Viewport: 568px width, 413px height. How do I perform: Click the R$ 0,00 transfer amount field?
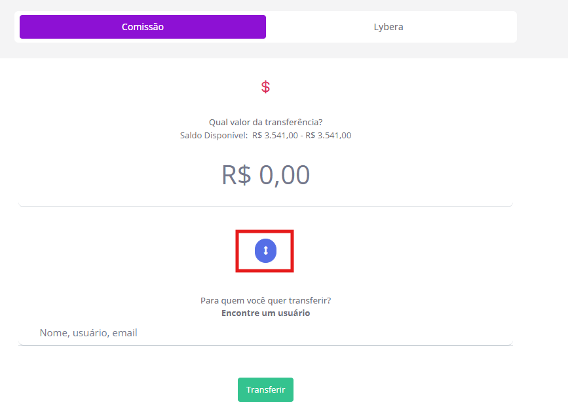pyautogui.click(x=265, y=175)
